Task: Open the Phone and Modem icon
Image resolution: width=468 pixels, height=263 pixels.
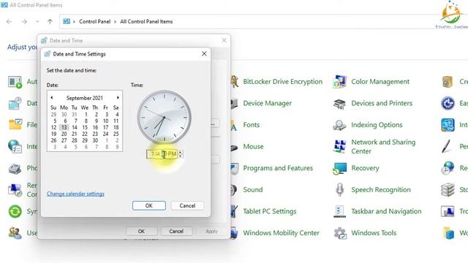Action: [x=15, y=169]
